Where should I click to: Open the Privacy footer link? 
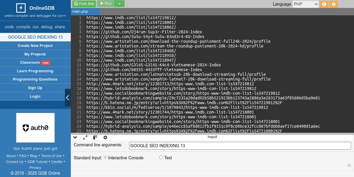click(x=35, y=168)
